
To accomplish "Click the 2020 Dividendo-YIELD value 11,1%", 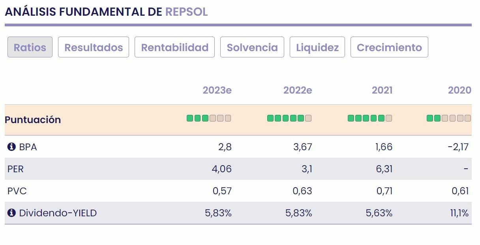I will [x=458, y=213].
